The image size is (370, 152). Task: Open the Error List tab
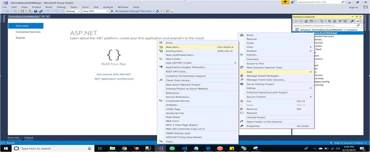point(14,138)
